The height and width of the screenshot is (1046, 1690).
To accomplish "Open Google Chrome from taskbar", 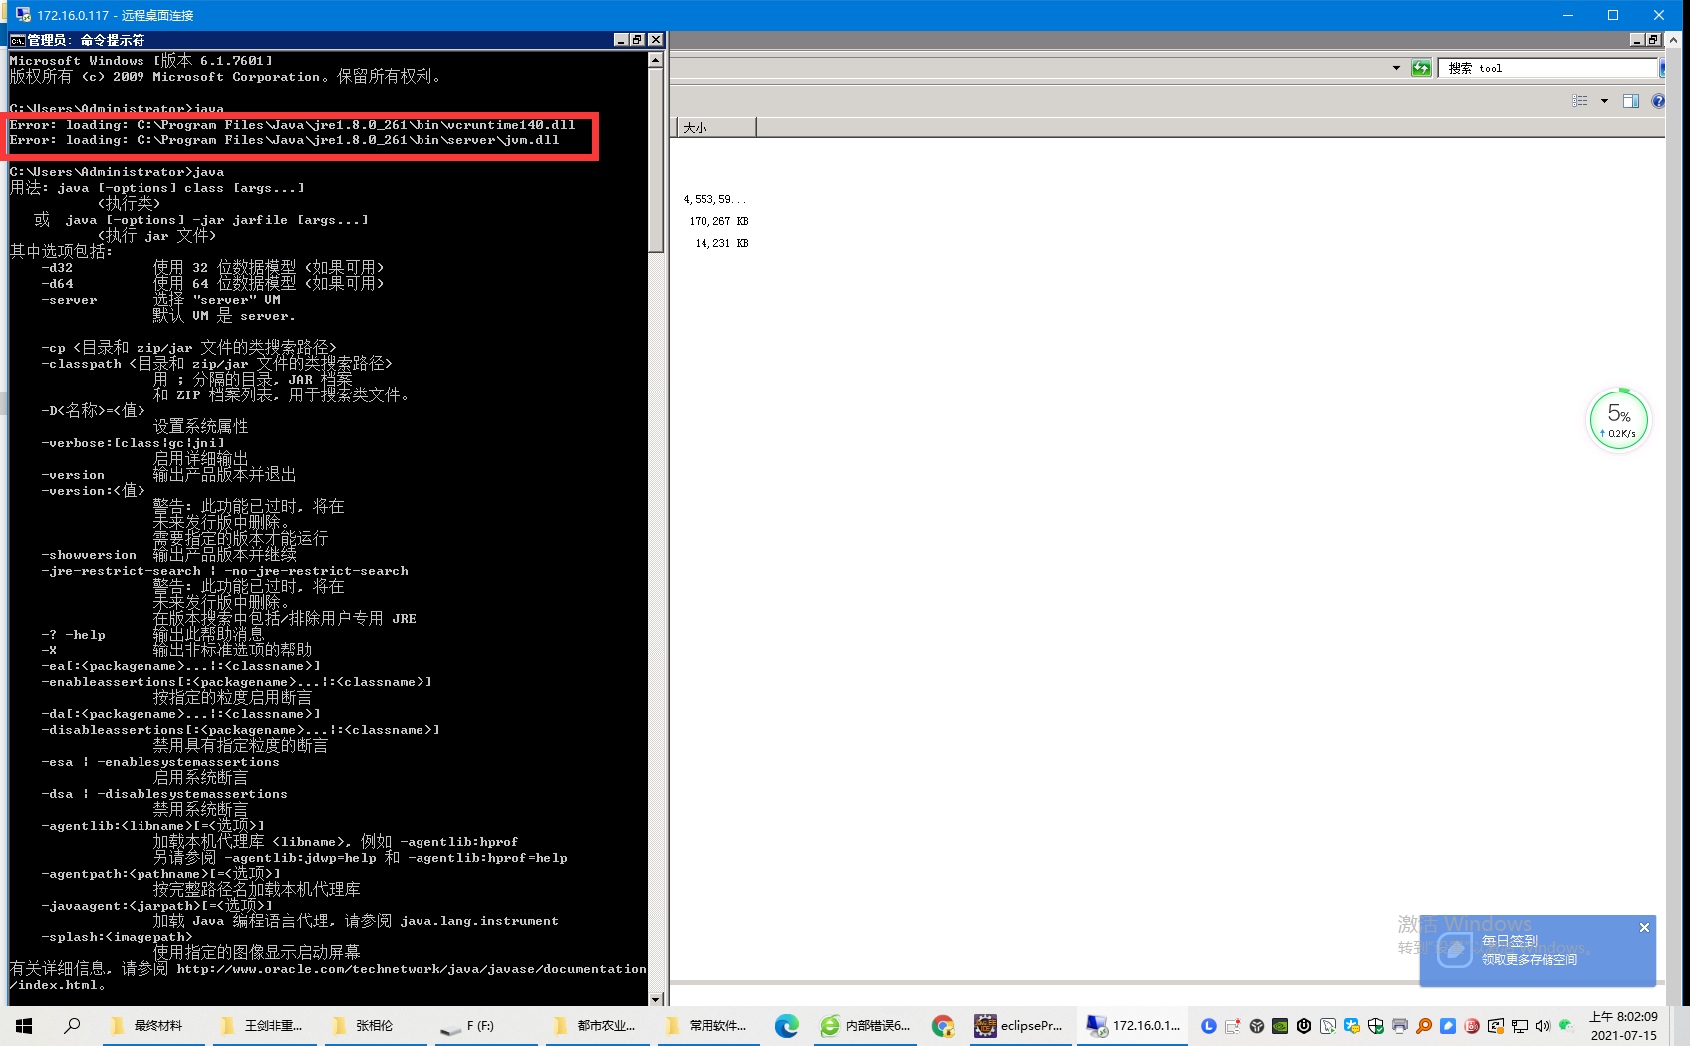I will (943, 1025).
